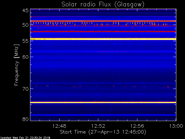Click the 50 frequency tick label
This screenshot has width=185, height=139.
click(25, 25)
